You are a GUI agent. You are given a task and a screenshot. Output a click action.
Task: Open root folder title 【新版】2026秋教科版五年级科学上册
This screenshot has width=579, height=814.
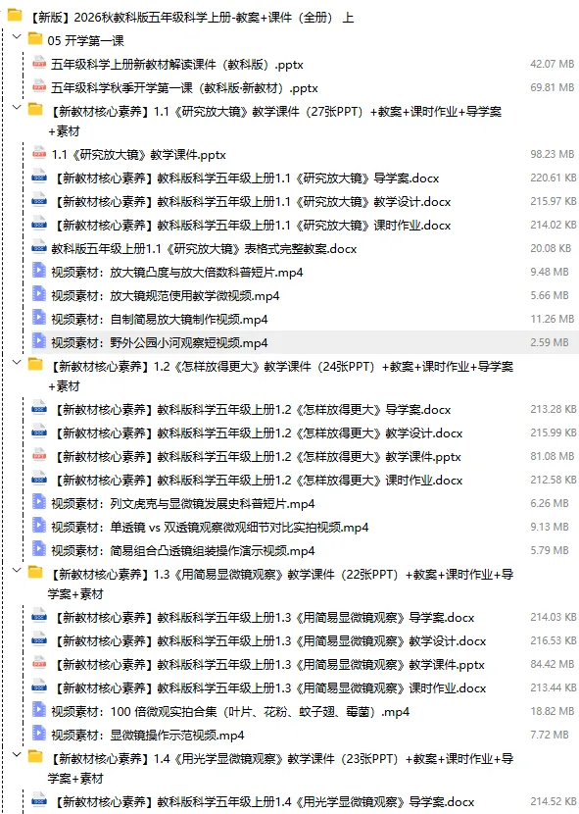(190, 17)
